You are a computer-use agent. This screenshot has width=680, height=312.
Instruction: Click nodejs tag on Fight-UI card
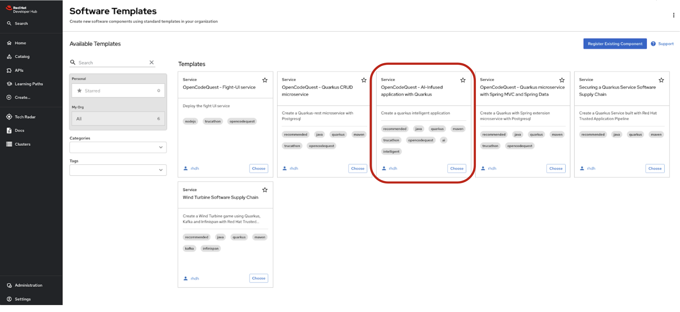coord(190,121)
